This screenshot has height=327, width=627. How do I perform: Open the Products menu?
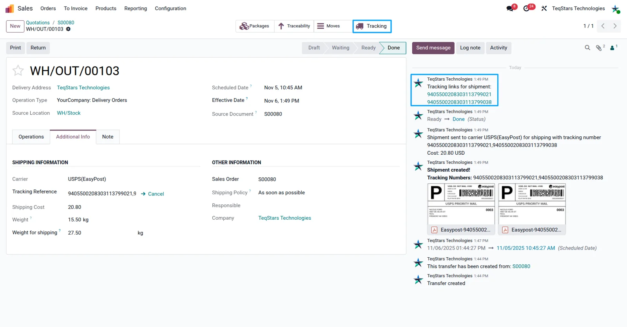click(x=106, y=8)
